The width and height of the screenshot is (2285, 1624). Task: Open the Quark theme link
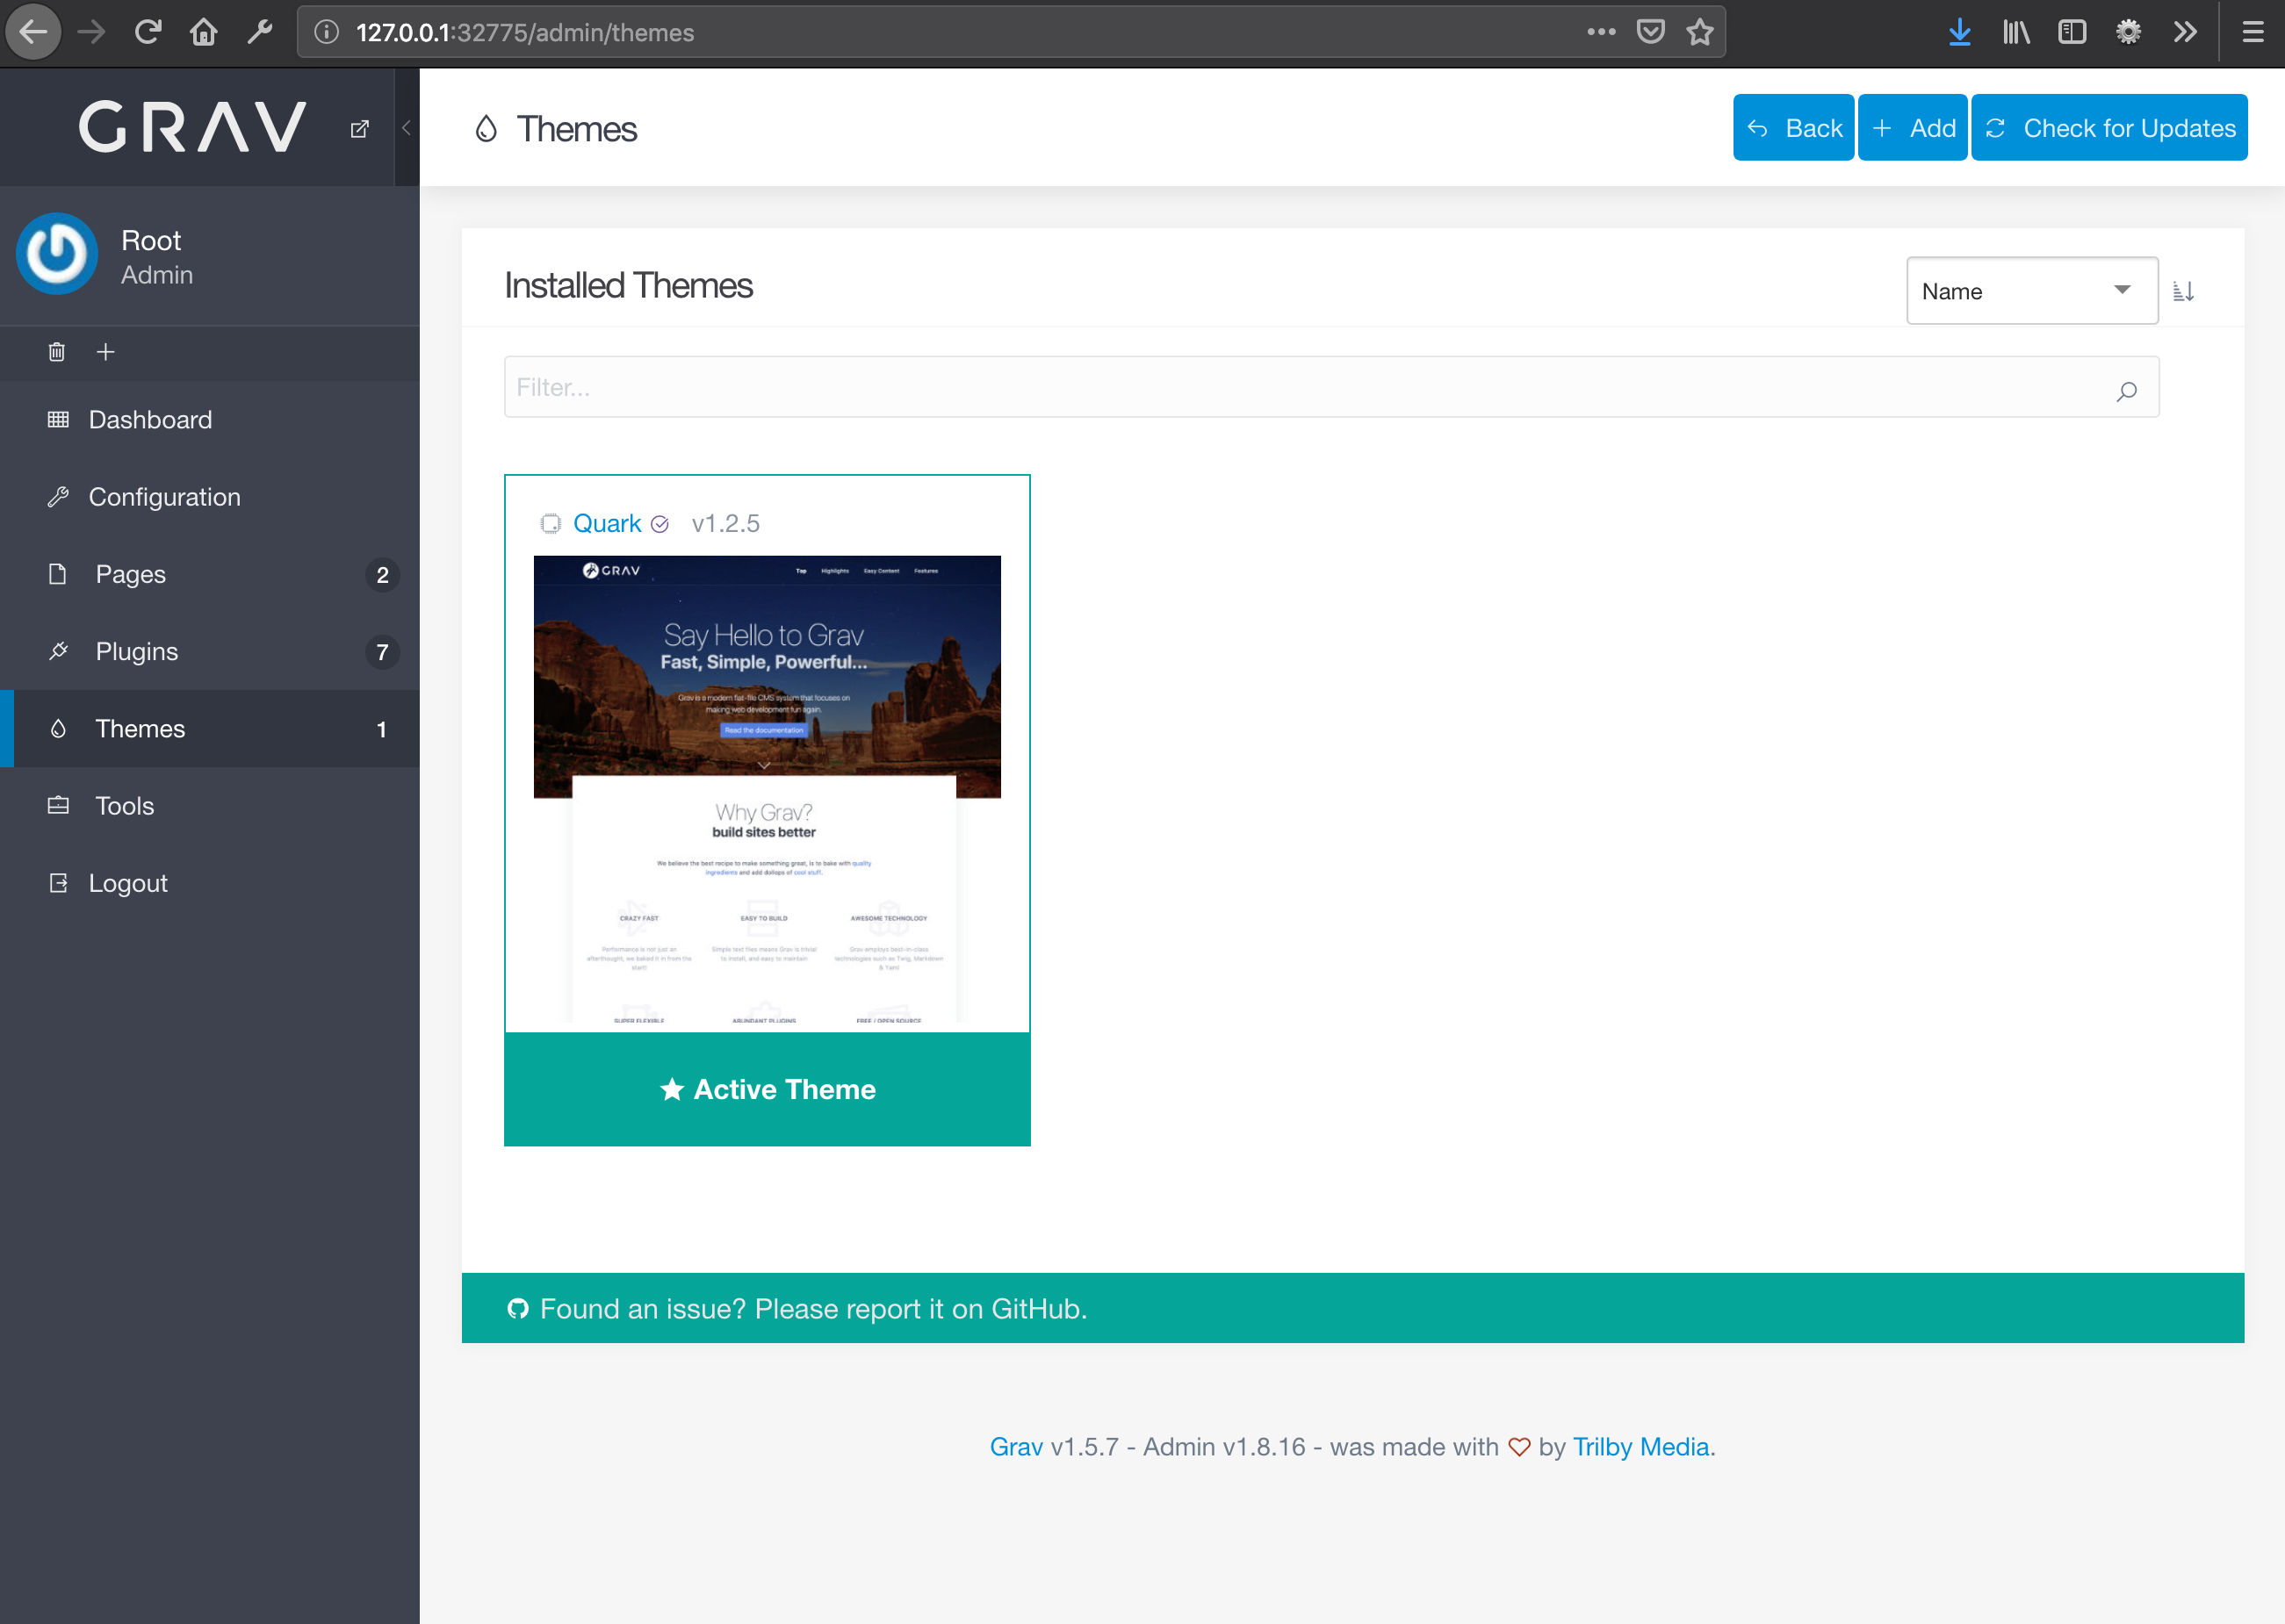click(606, 523)
